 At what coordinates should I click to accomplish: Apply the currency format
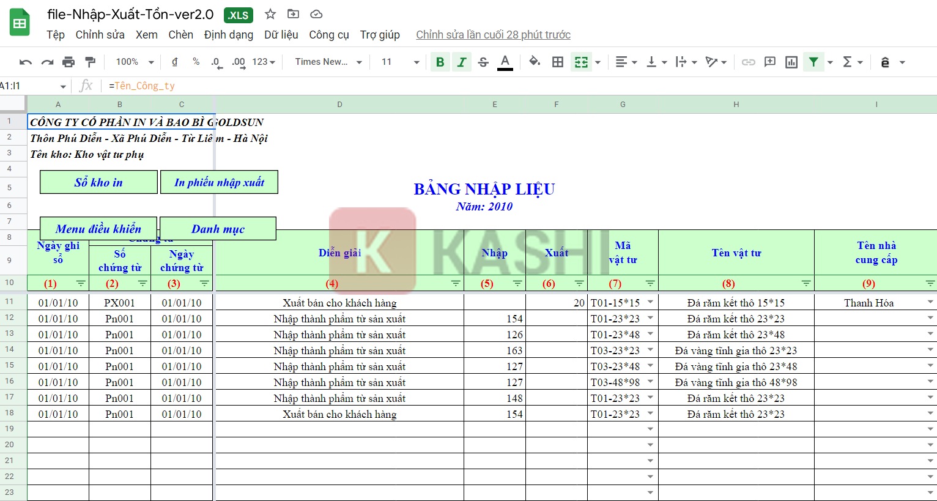tap(174, 62)
